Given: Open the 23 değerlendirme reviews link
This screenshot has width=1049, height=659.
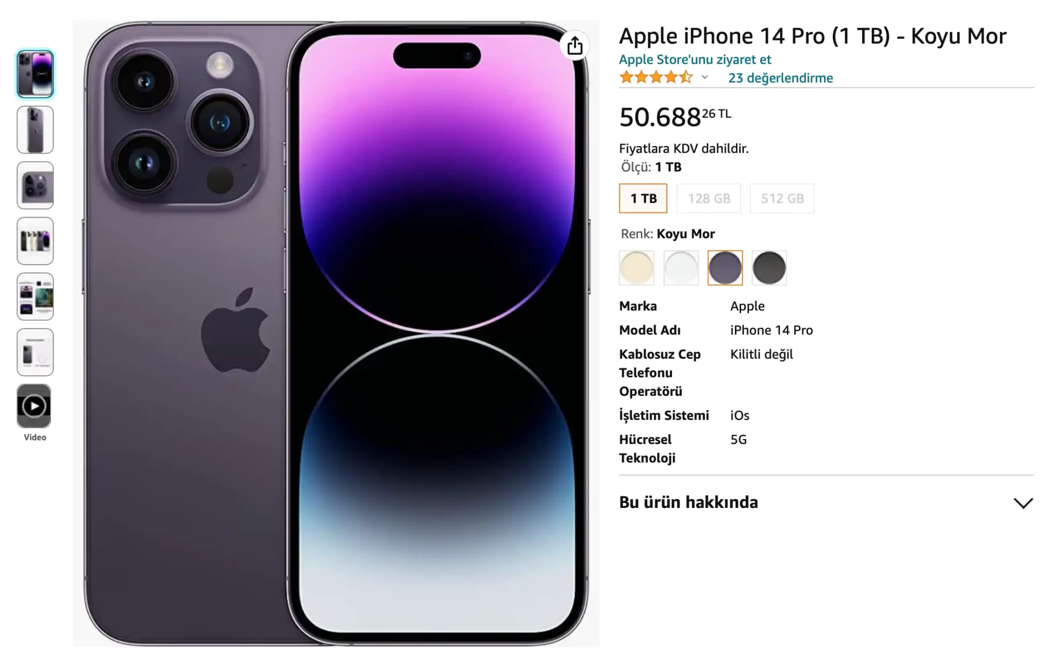Looking at the screenshot, I should tap(781, 78).
